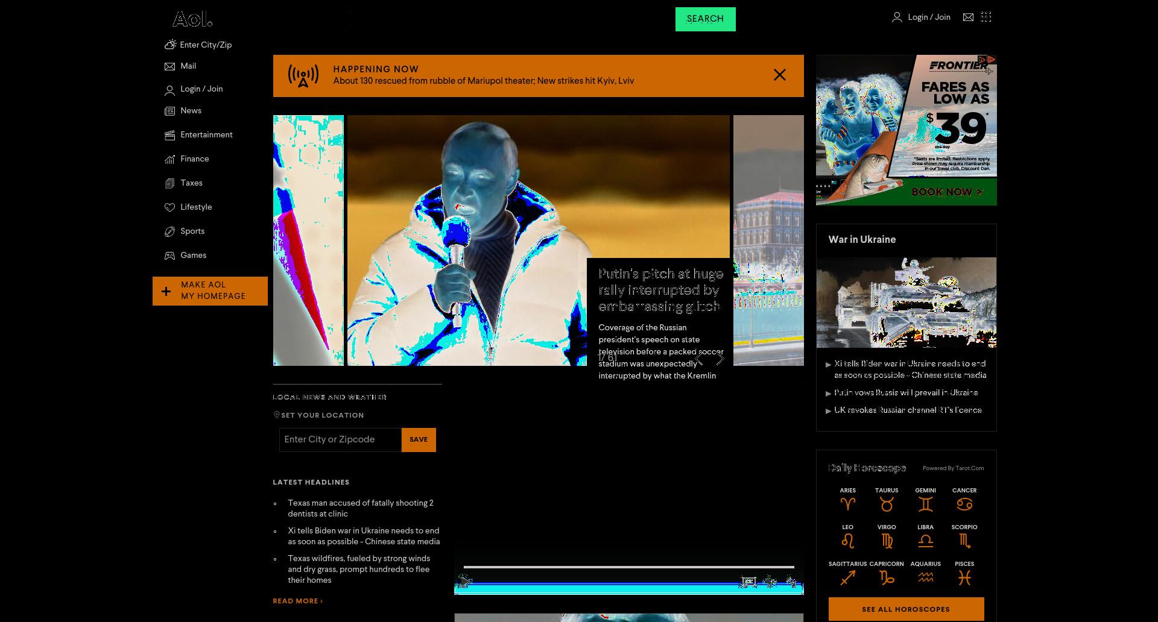Open Login / Join in top header

point(929,17)
